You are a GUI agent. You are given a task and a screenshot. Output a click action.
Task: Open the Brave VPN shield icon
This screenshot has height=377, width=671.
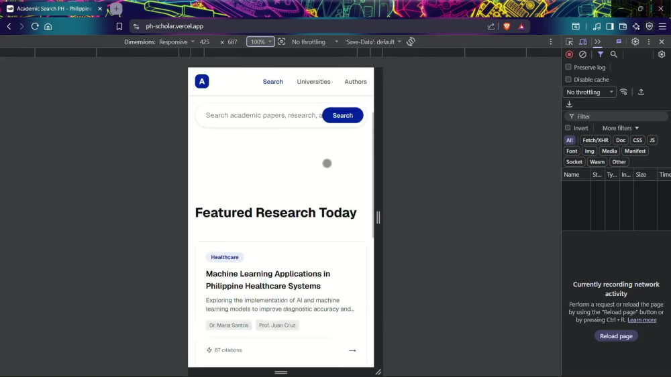tap(649, 27)
